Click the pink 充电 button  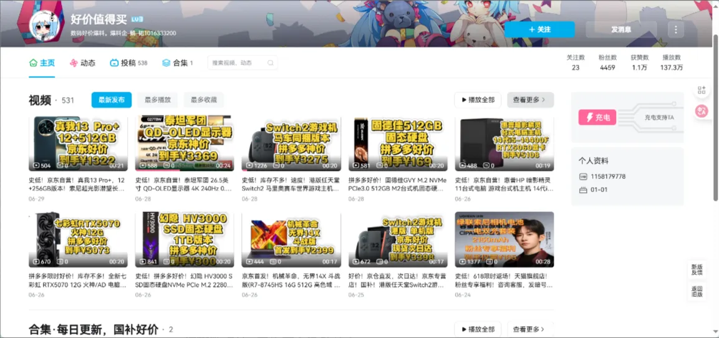click(597, 117)
